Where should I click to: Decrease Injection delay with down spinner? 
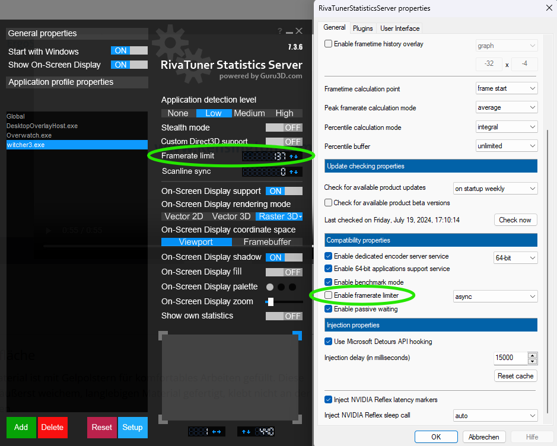coord(531,362)
